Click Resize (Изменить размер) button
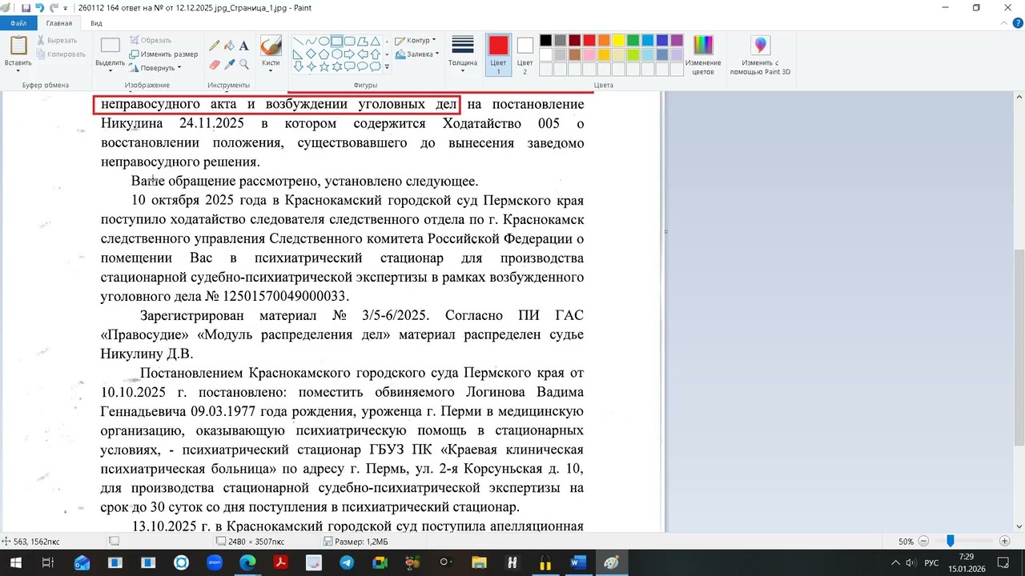The width and height of the screenshot is (1025, 576). pos(163,54)
